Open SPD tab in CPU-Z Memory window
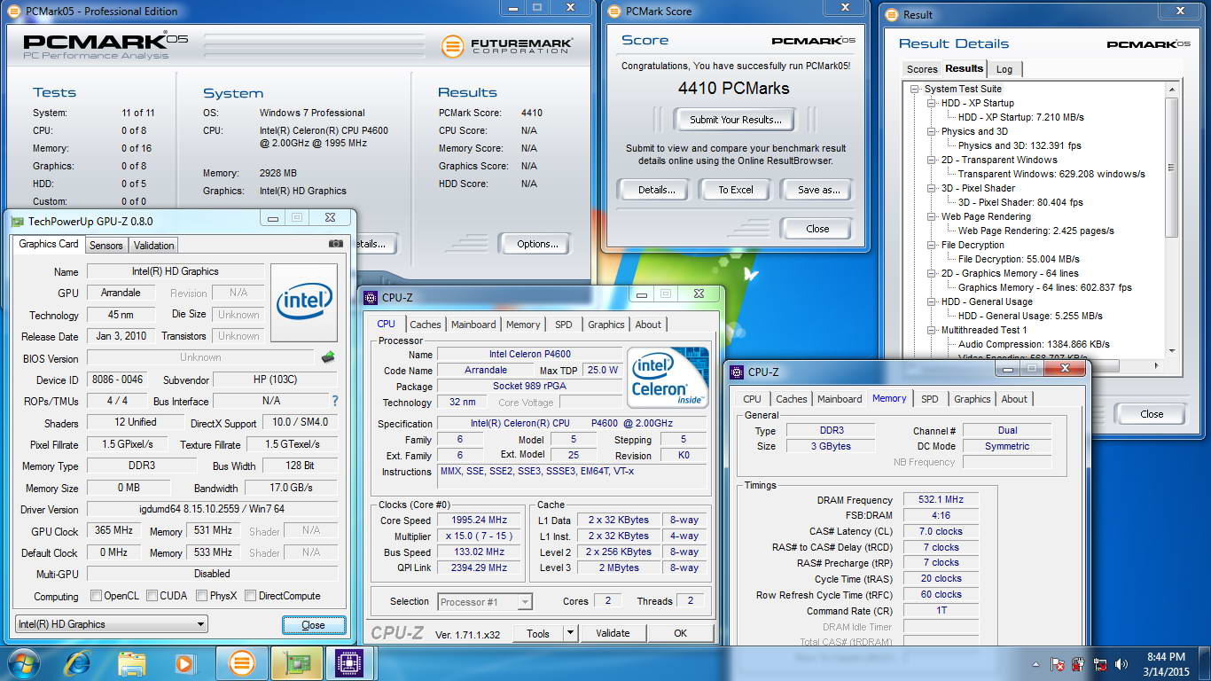This screenshot has height=681, width=1211. pyautogui.click(x=929, y=399)
